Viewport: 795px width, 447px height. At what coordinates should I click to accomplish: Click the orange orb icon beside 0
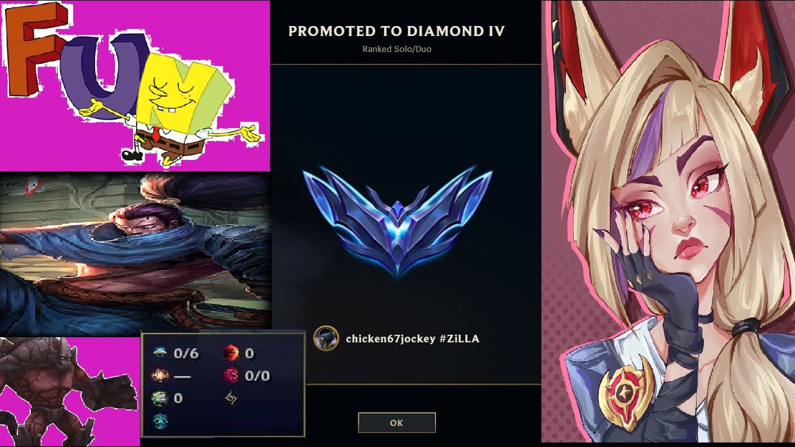coord(231,353)
